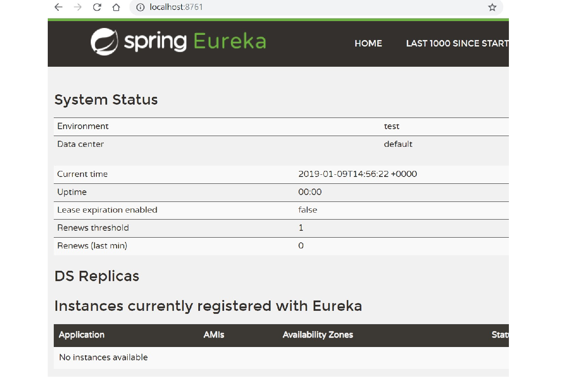This screenshot has width=576, height=381.
Task: Click the AMIs column header
Action: coord(214,335)
